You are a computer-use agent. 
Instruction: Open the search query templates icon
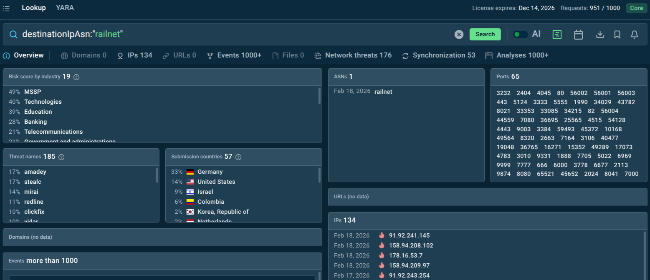[557, 34]
